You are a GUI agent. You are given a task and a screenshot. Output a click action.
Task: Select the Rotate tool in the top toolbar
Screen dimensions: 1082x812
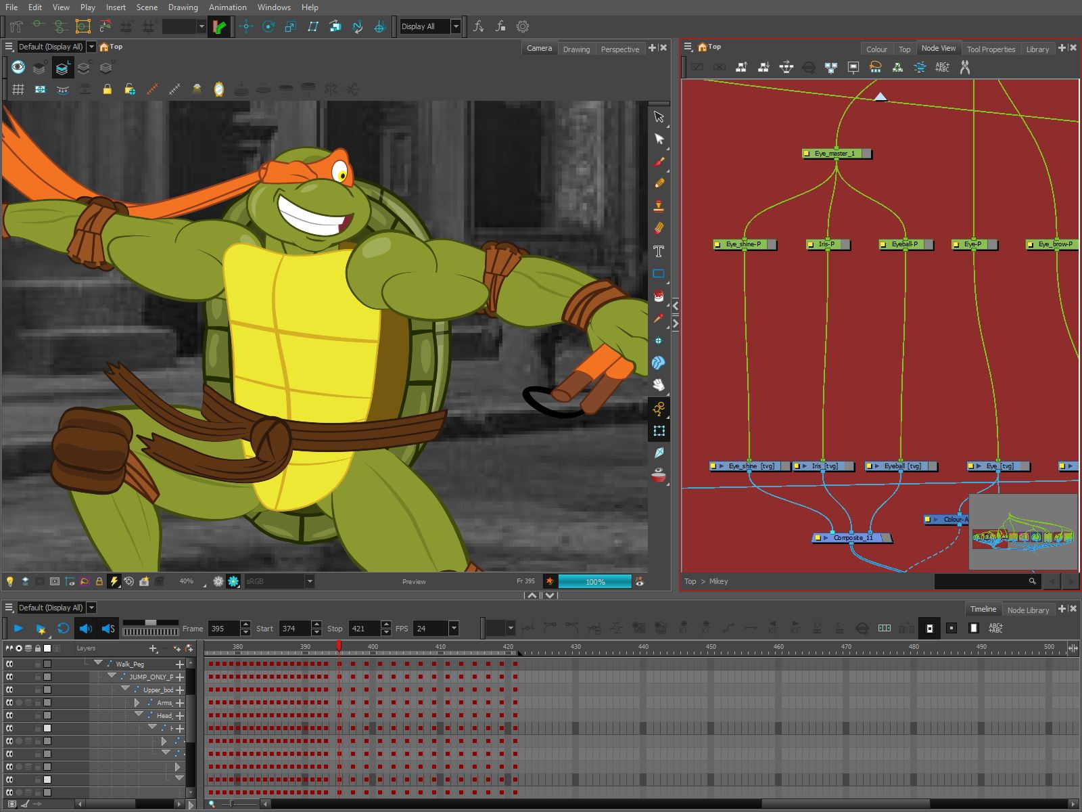tap(268, 26)
